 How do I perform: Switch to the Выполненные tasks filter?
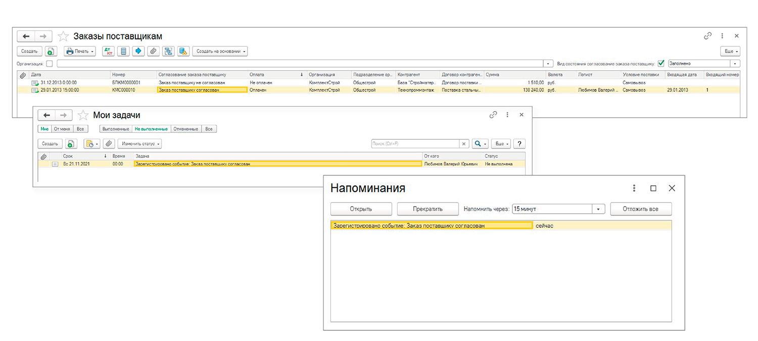[115, 129]
